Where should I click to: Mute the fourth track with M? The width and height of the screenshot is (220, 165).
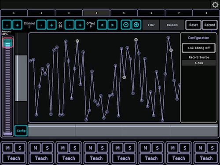click(x=90, y=148)
